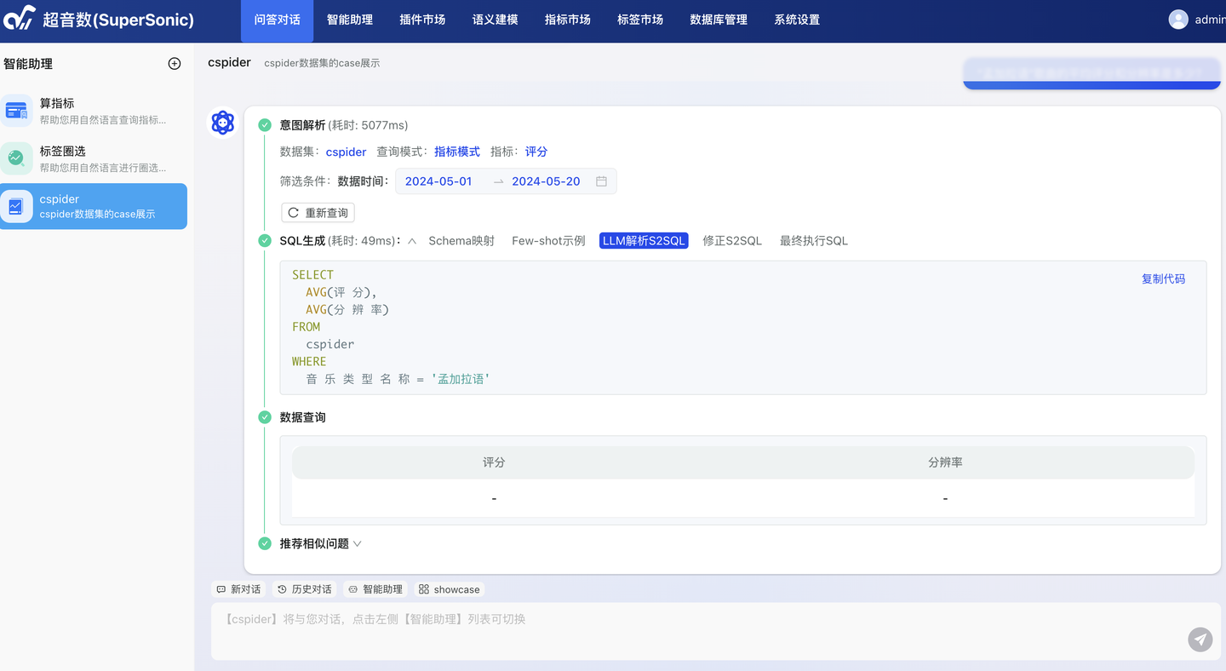The width and height of the screenshot is (1226, 671).
Task: Copy the SQL with 复制代码
Action: point(1163,278)
